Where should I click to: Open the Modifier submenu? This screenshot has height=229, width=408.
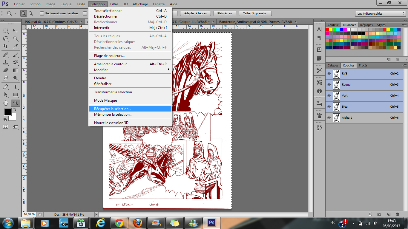(130, 70)
